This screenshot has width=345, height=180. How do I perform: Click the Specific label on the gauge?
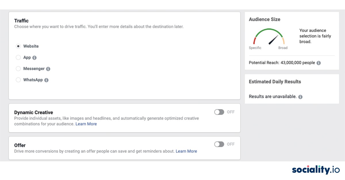coord(255,48)
